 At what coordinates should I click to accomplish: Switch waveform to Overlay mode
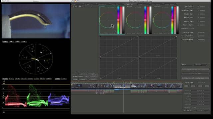[11, 79]
